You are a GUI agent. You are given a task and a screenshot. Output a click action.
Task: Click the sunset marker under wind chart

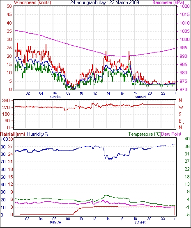point(140,97)
